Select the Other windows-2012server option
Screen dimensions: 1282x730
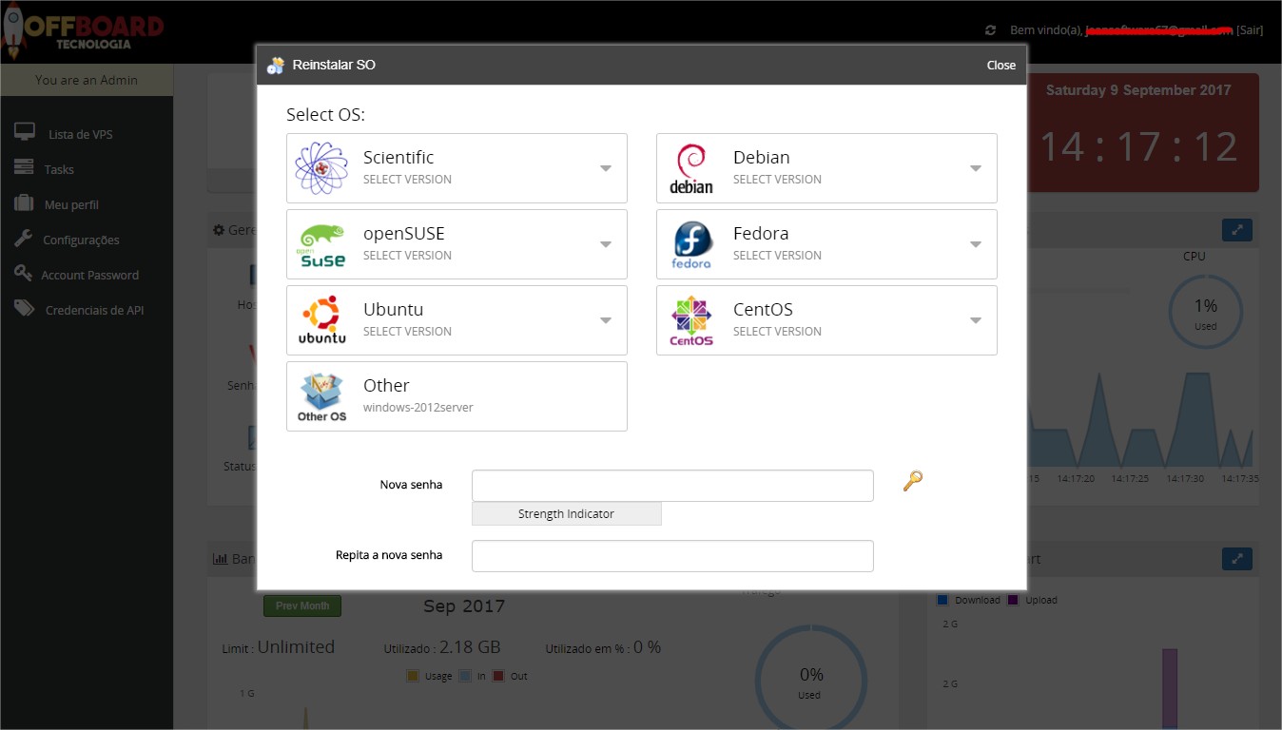(456, 396)
